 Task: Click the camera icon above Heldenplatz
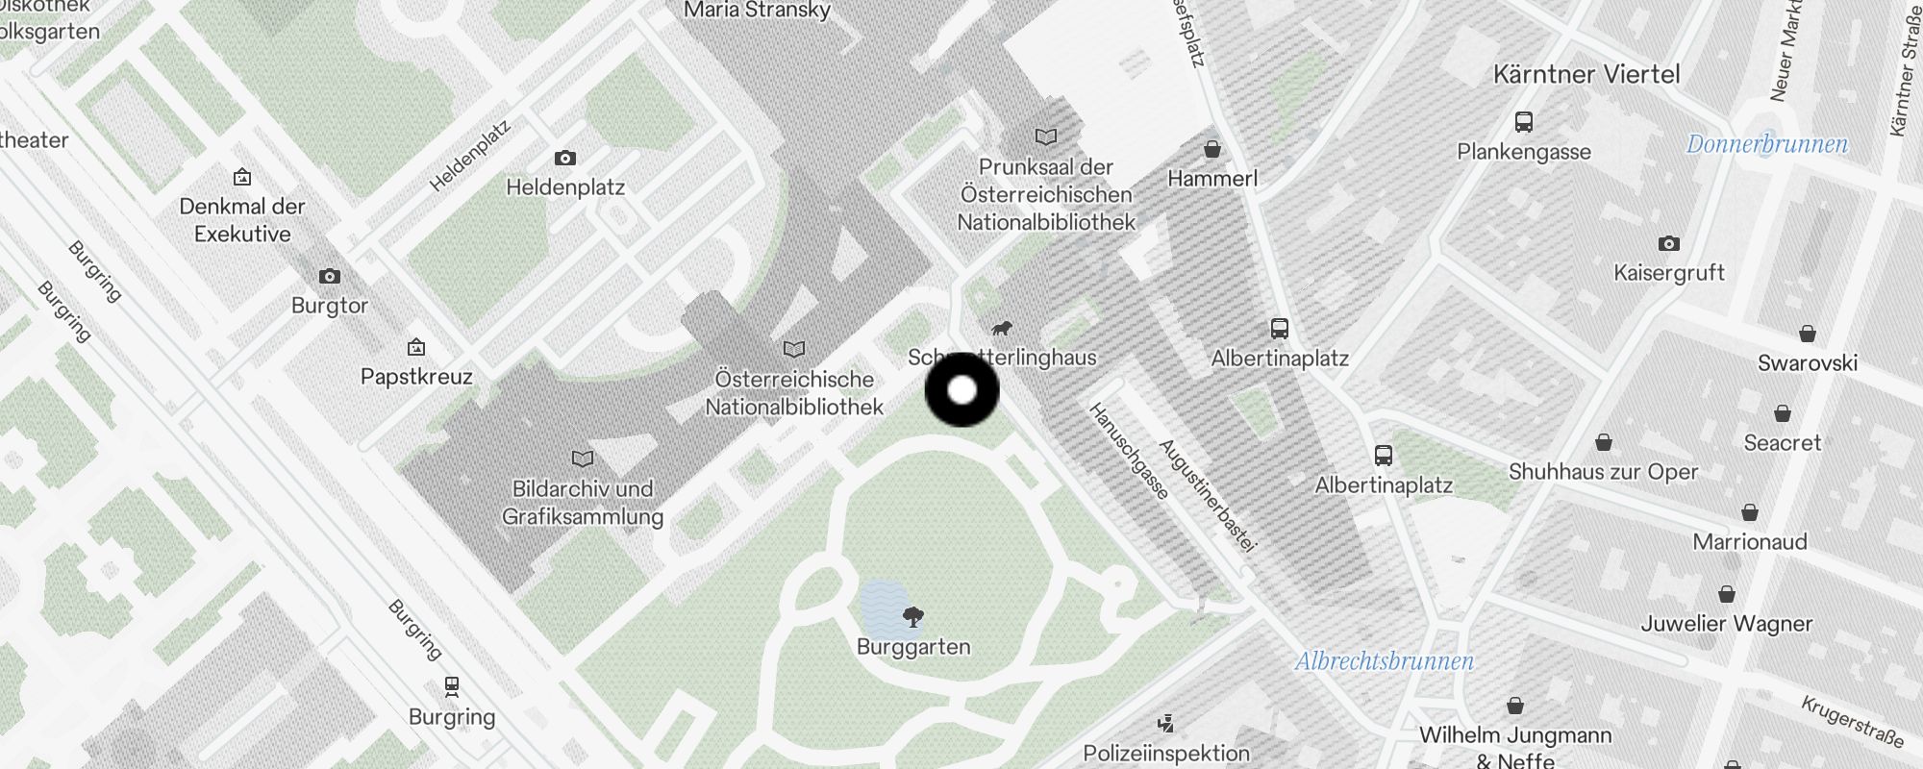[x=565, y=158]
